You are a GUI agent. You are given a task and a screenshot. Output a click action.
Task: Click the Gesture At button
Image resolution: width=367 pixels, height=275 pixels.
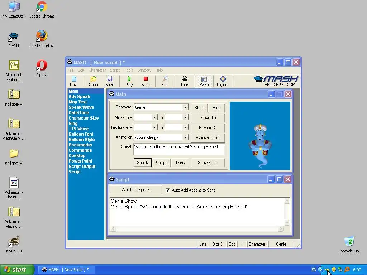click(208, 128)
